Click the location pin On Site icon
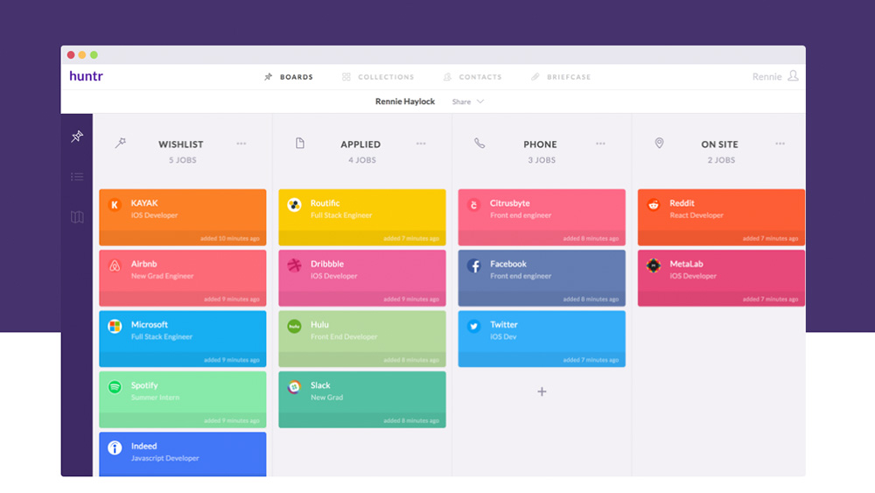The height and width of the screenshot is (493, 875). click(x=659, y=144)
